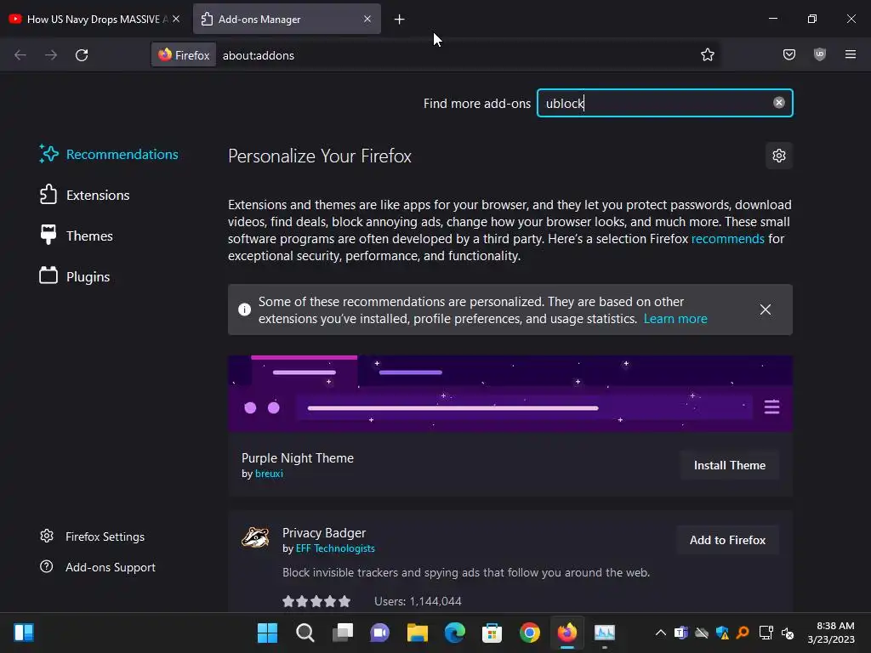
Task: Open the Themes section
Action: click(x=76, y=236)
